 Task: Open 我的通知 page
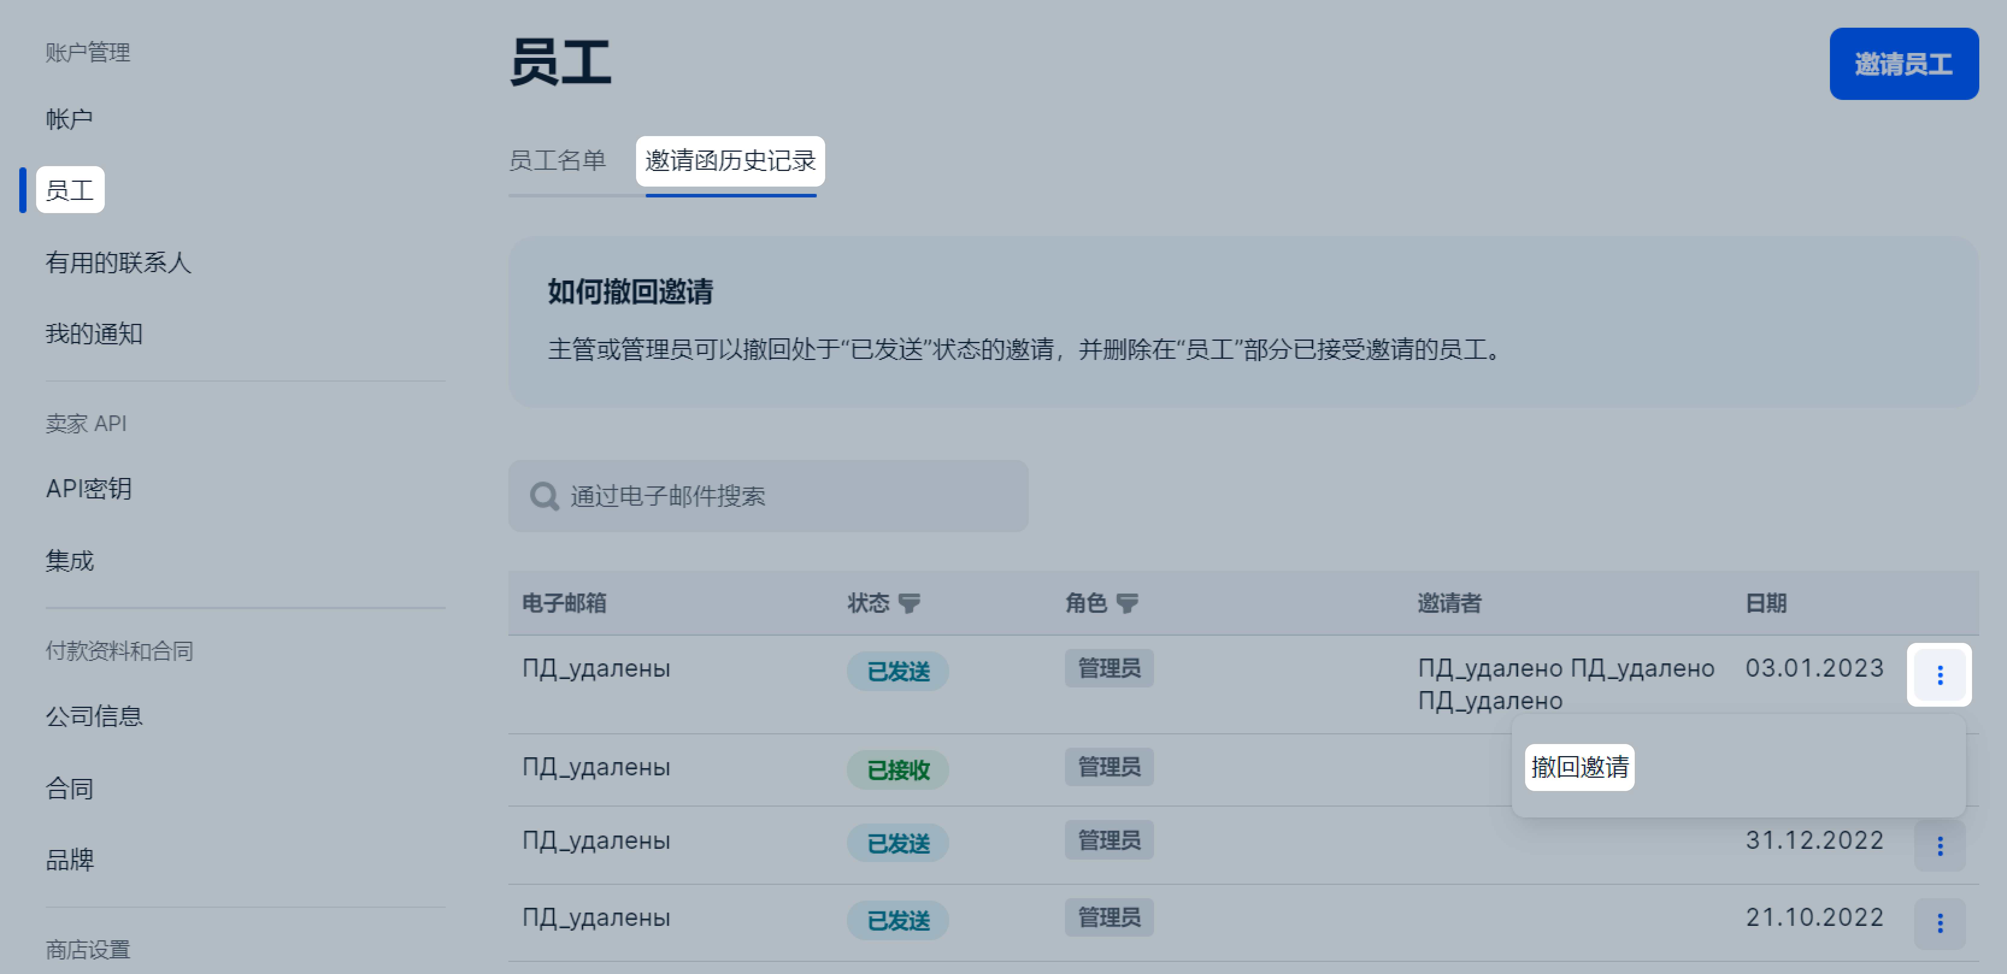point(94,334)
